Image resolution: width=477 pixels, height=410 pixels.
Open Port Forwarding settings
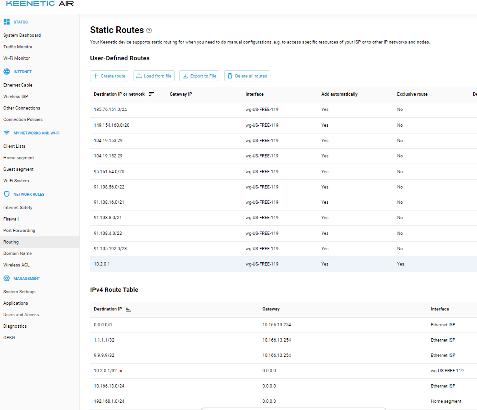[19, 231]
